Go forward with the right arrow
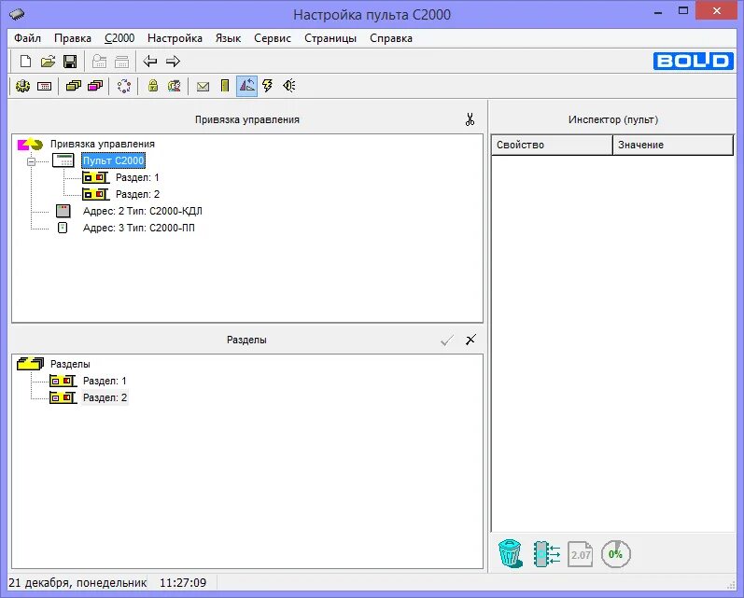This screenshot has height=598, width=744. 174,62
